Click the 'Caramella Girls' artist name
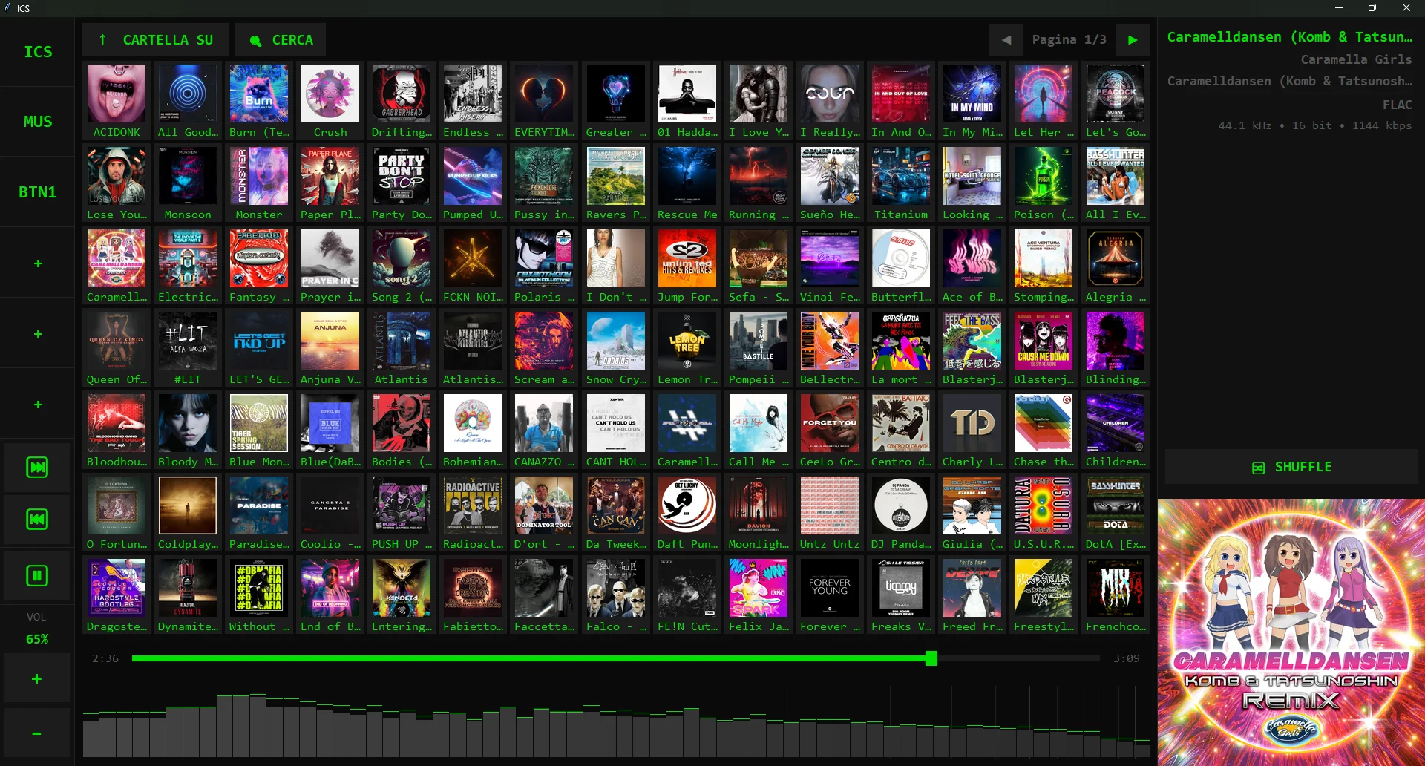This screenshot has width=1425, height=766. (1356, 59)
